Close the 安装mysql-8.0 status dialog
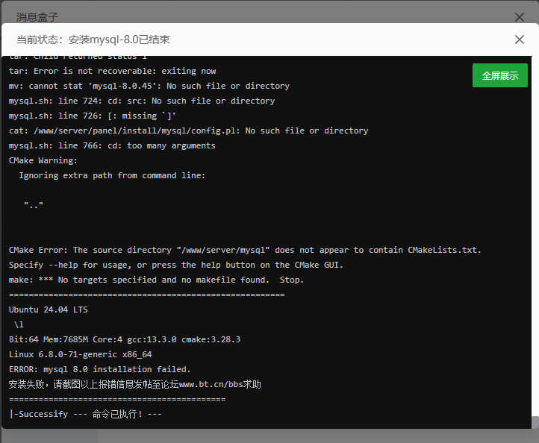539x443 pixels. point(520,40)
